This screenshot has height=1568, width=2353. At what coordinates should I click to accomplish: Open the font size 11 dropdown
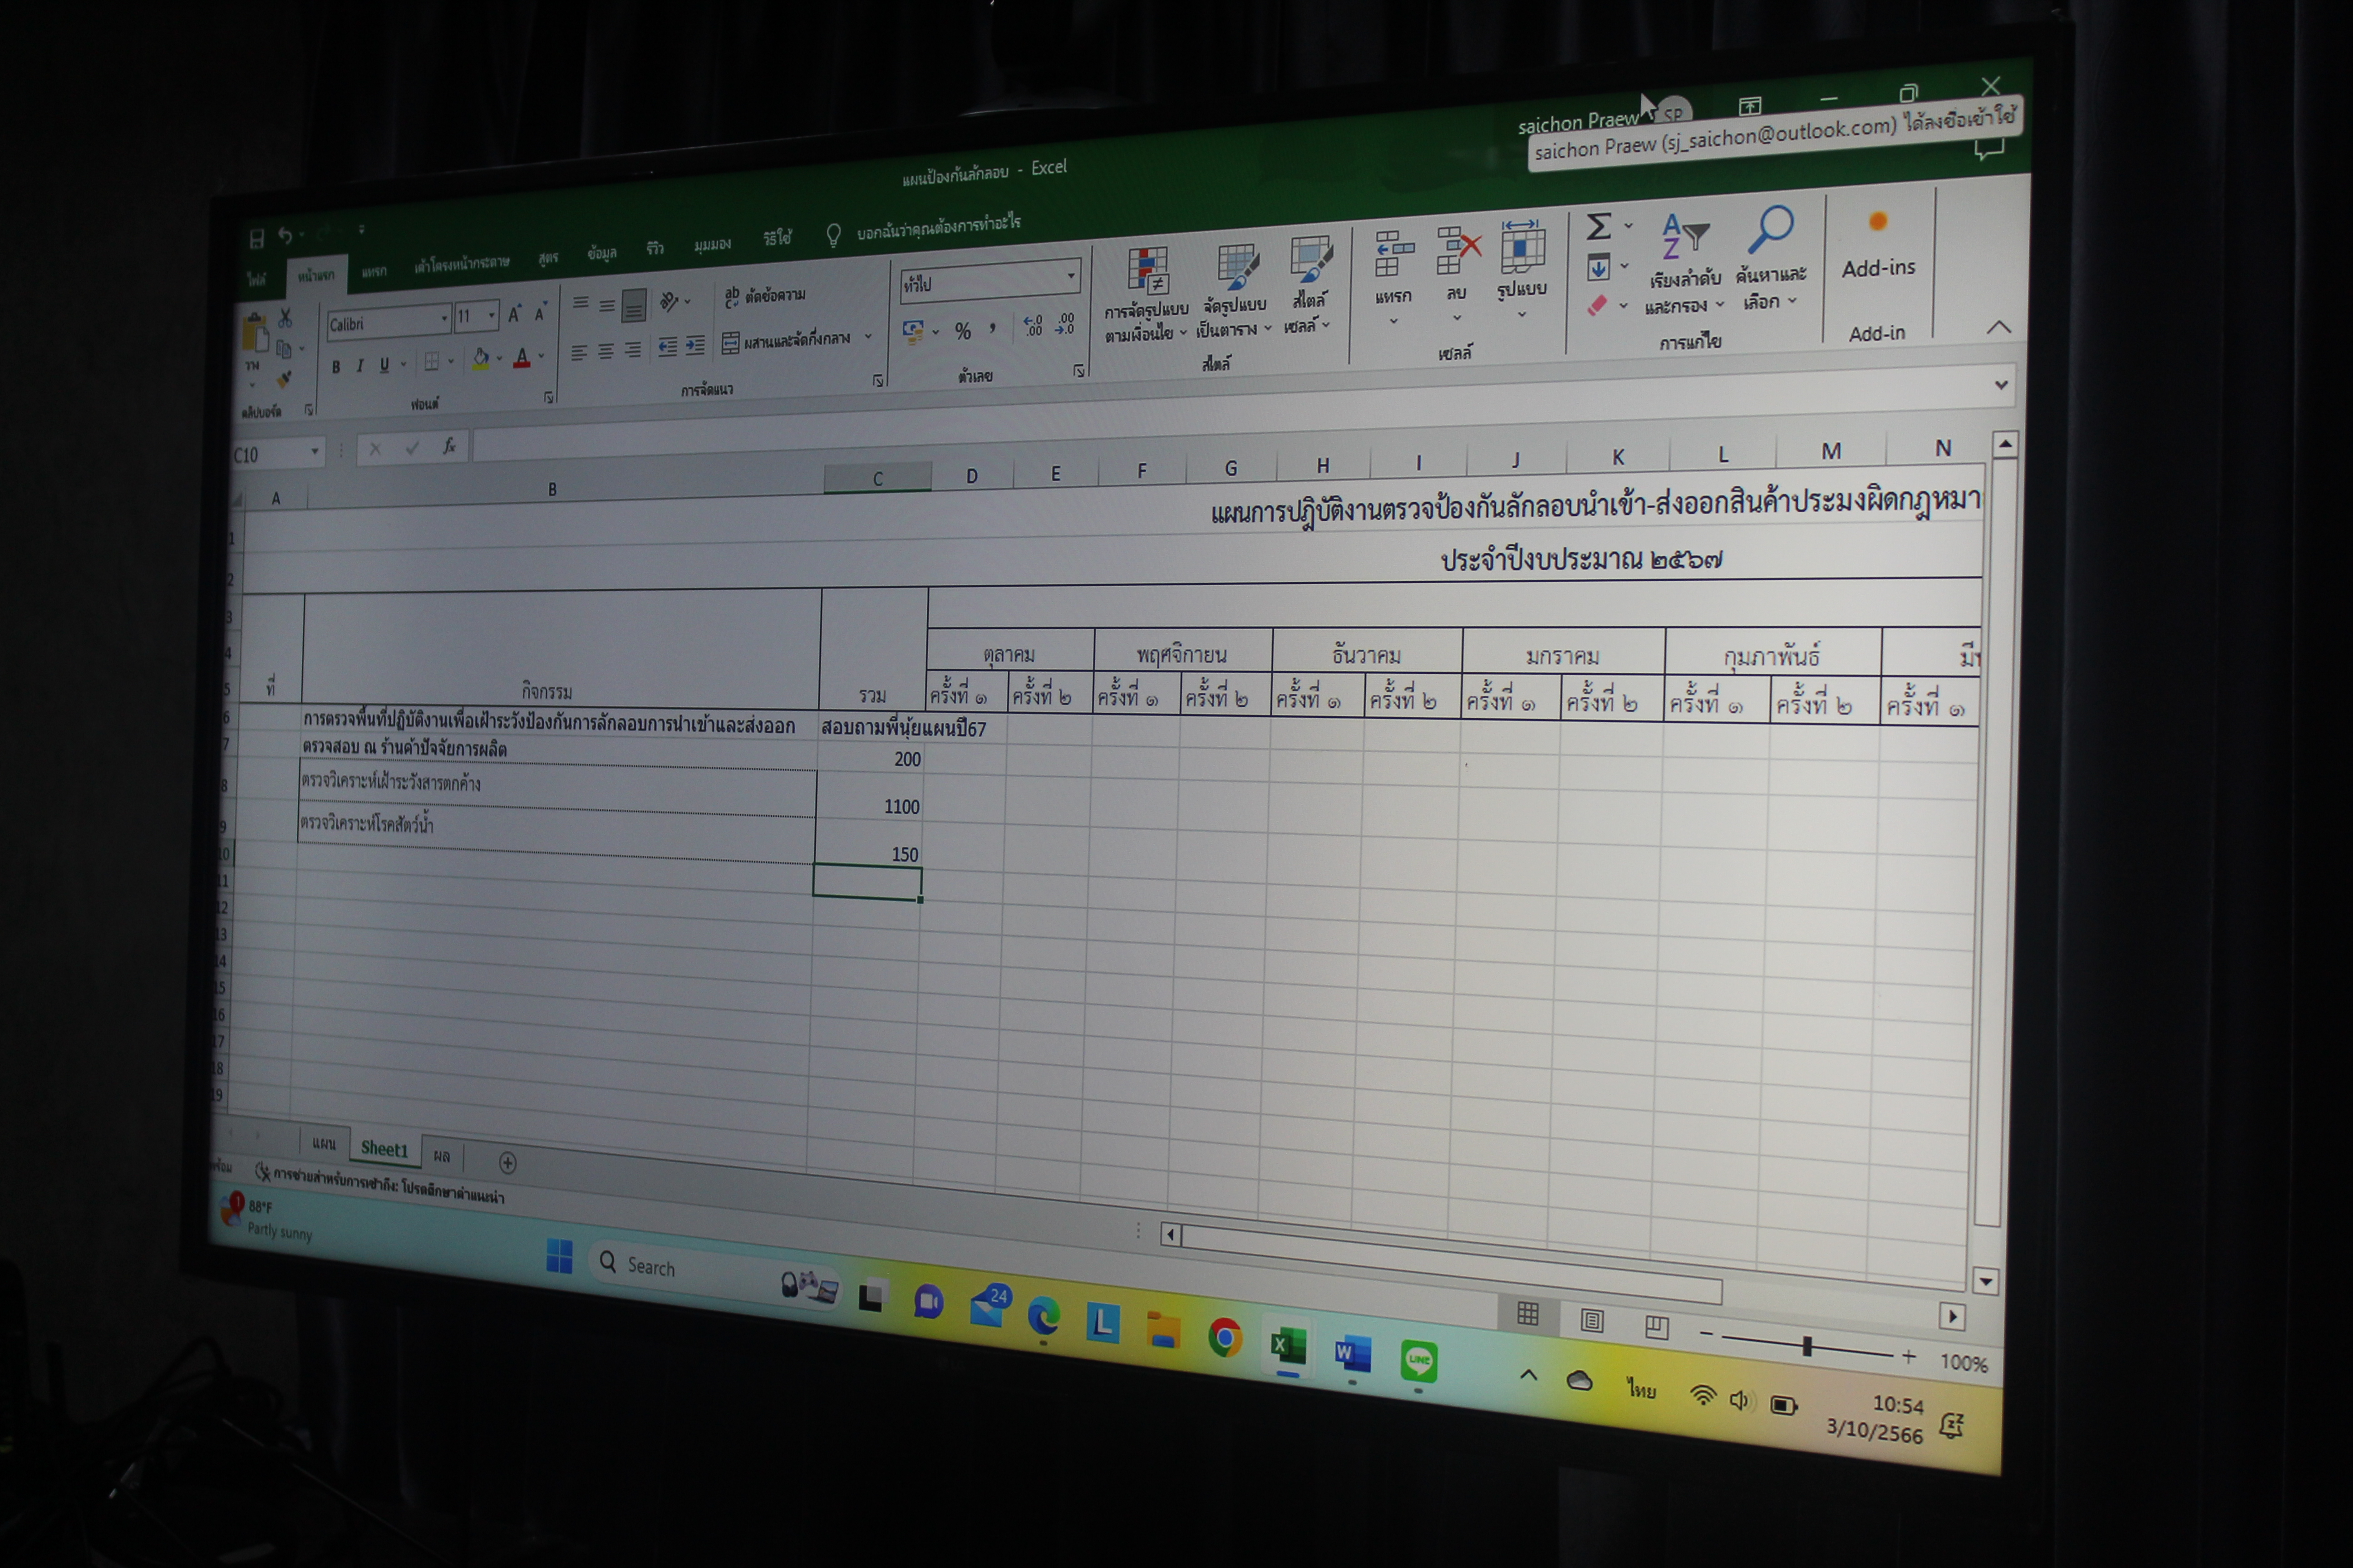pos(492,316)
